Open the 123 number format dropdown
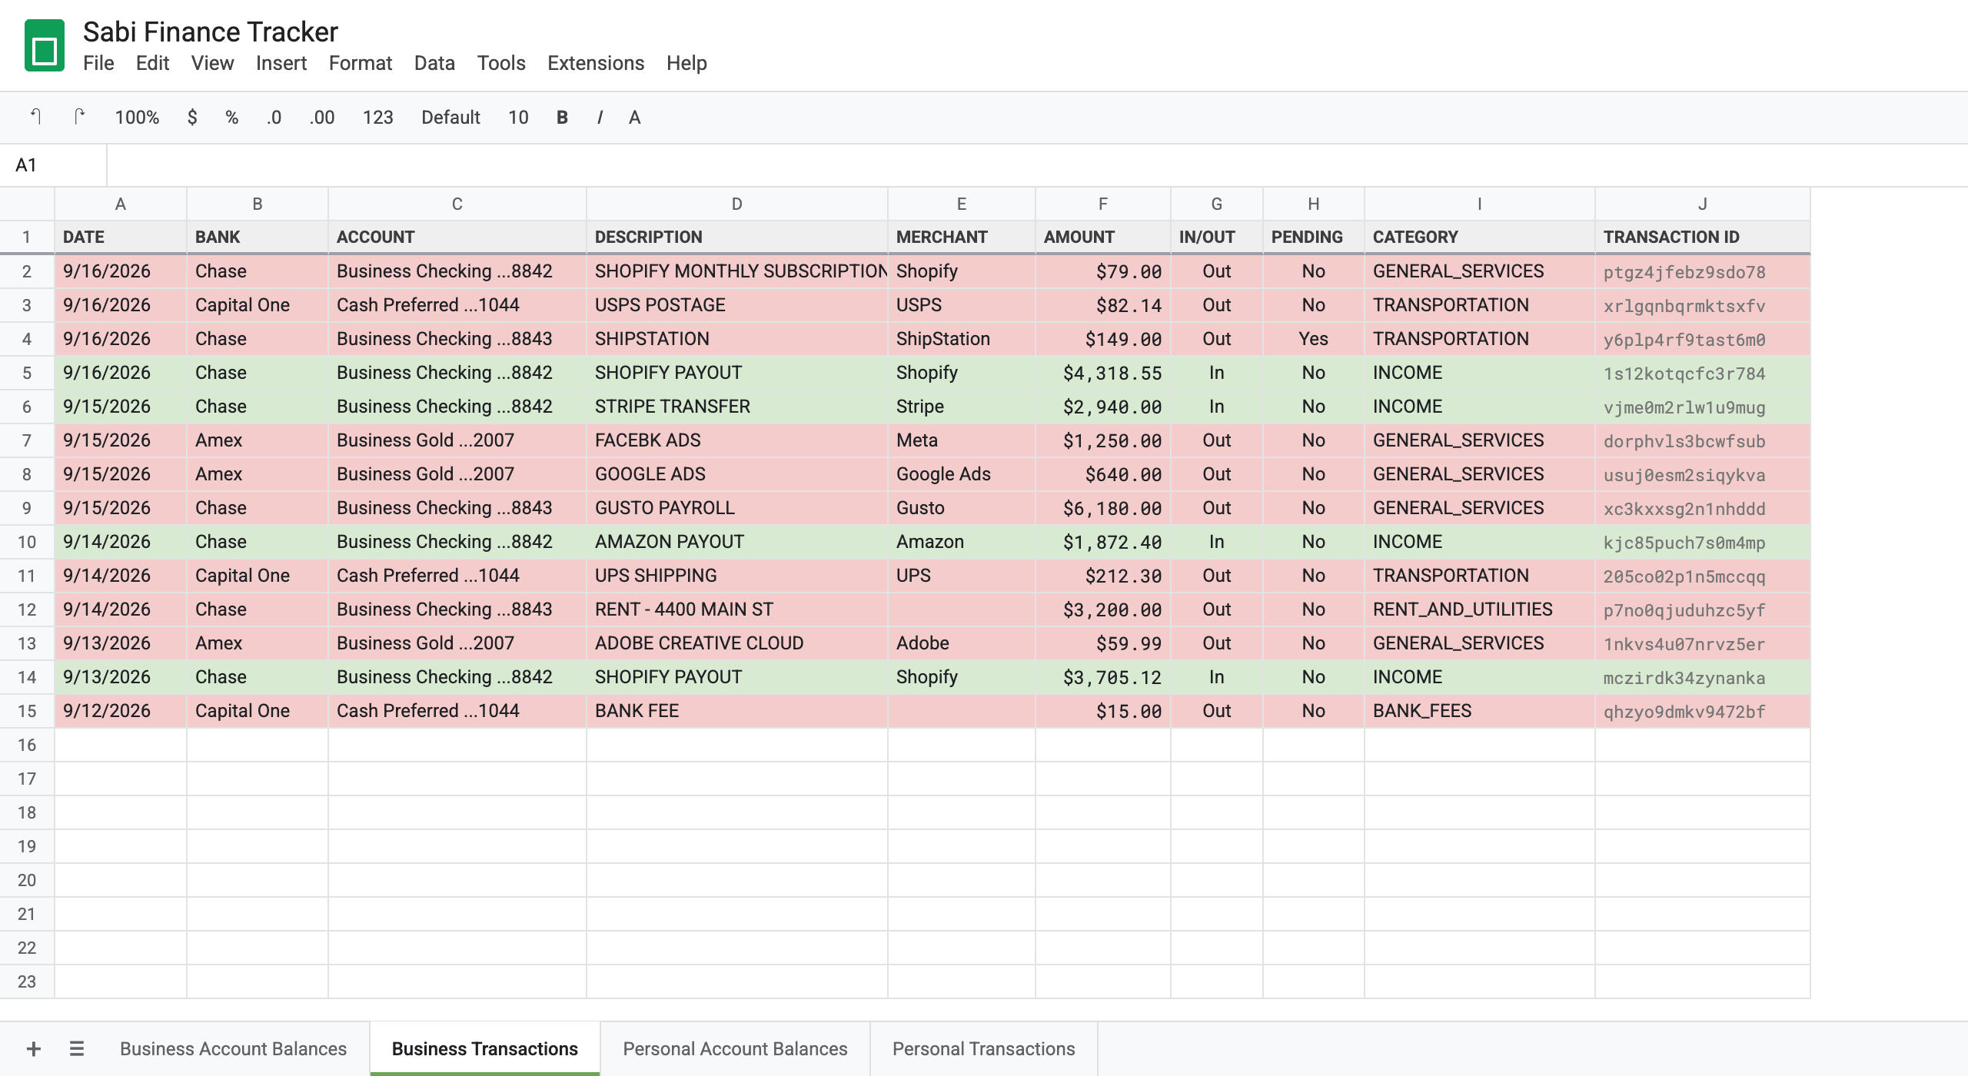The image size is (1968, 1076). 377,117
